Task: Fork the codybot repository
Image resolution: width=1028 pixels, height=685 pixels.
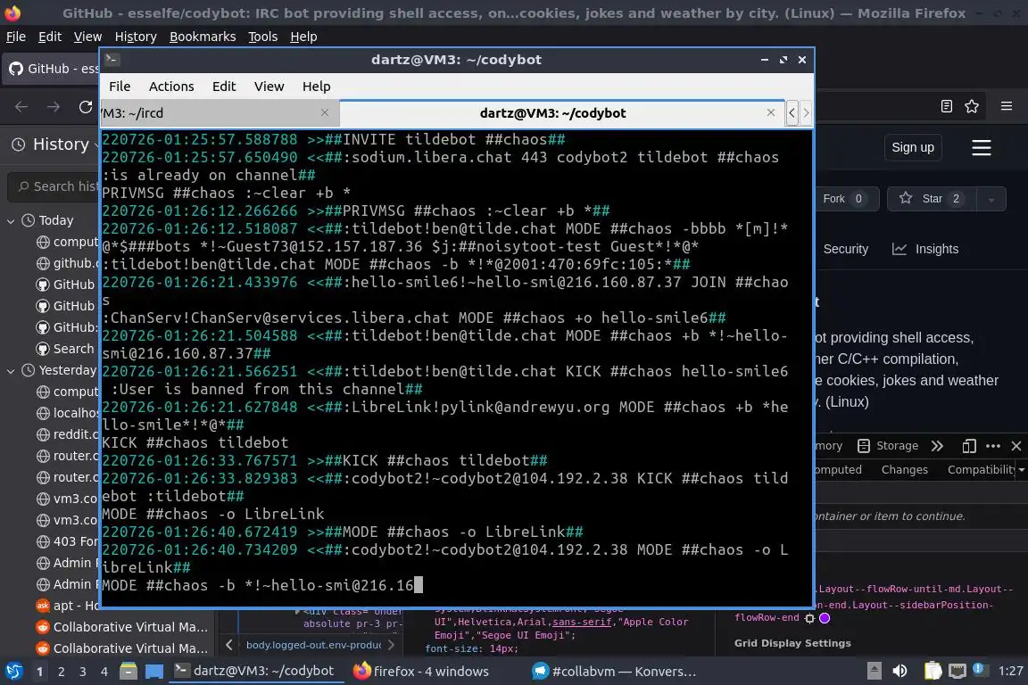Action: 844,199
